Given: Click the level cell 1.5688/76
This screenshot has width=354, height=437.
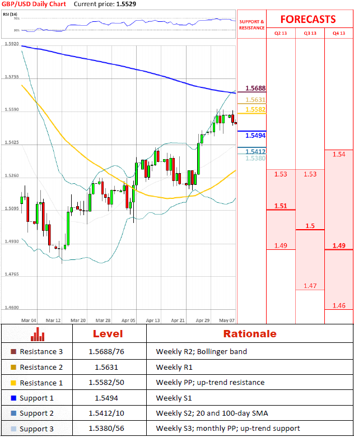Looking at the screenshot, I should [106, 352].
